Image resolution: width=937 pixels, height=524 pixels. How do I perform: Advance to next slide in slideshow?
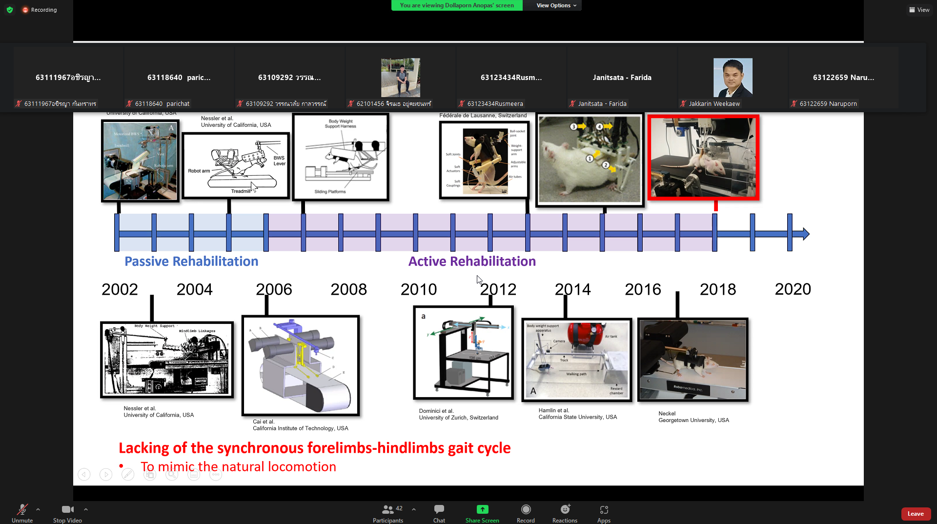(106, 474)
